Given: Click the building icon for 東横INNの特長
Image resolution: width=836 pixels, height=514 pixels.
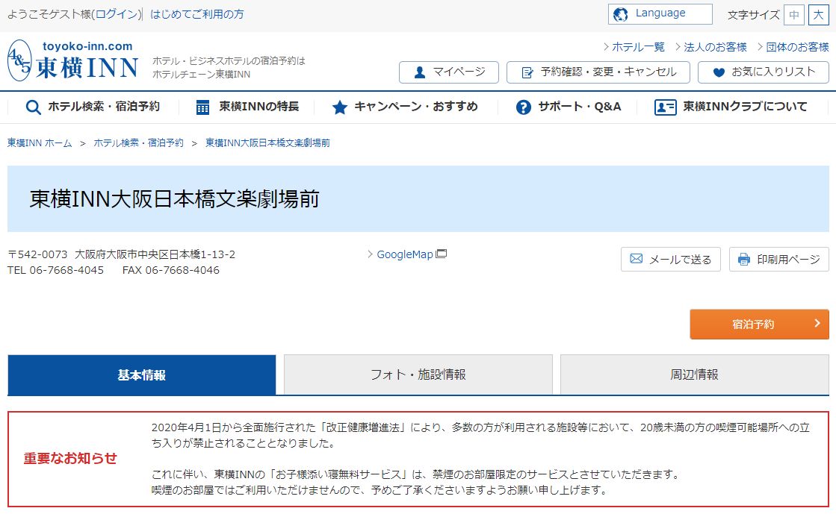Looking at the screenshot, I should tap(202, 107).
